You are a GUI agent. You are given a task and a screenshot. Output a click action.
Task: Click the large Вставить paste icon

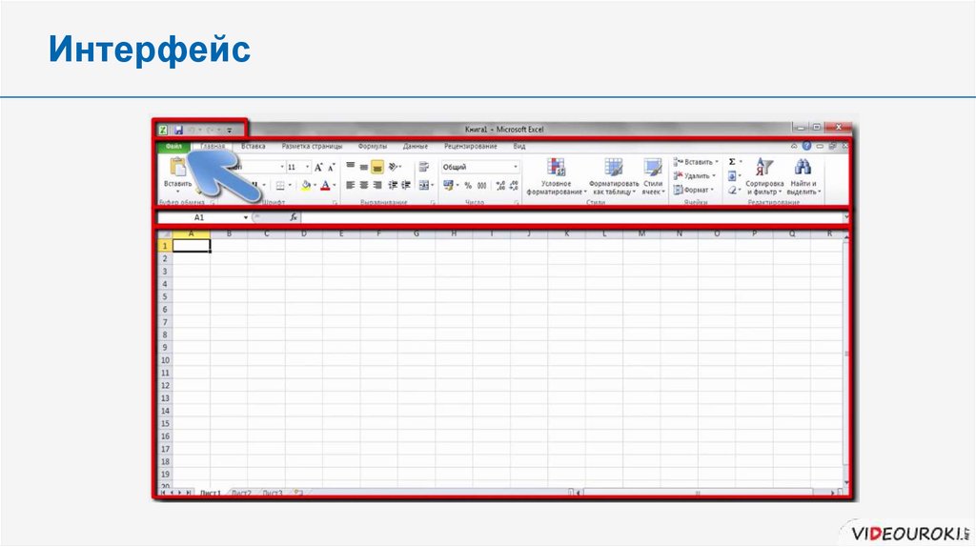178,167
